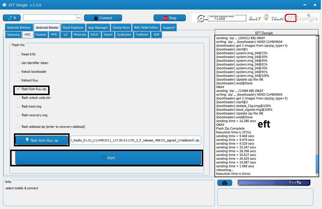Click the 'rebooting...' log line
The image size is (322, 209).
pos(225,170)
